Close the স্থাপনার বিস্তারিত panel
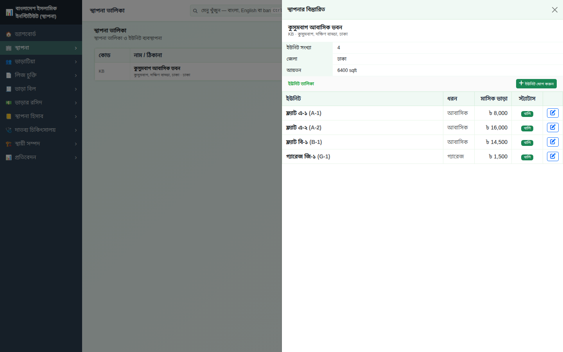 [554, 10]
